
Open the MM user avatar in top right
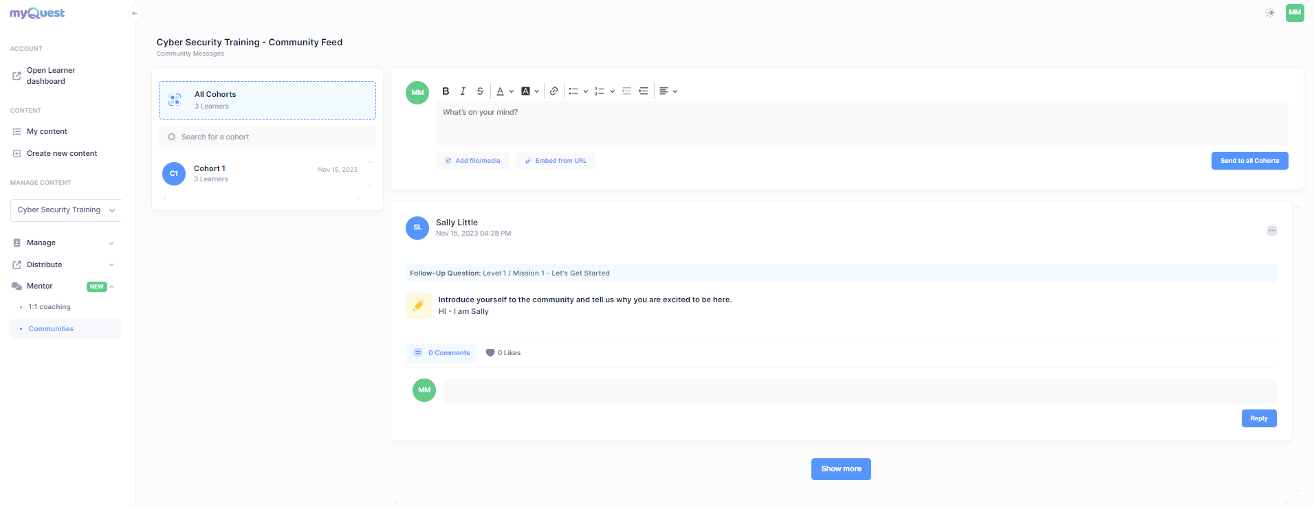tap(1295, 13)
